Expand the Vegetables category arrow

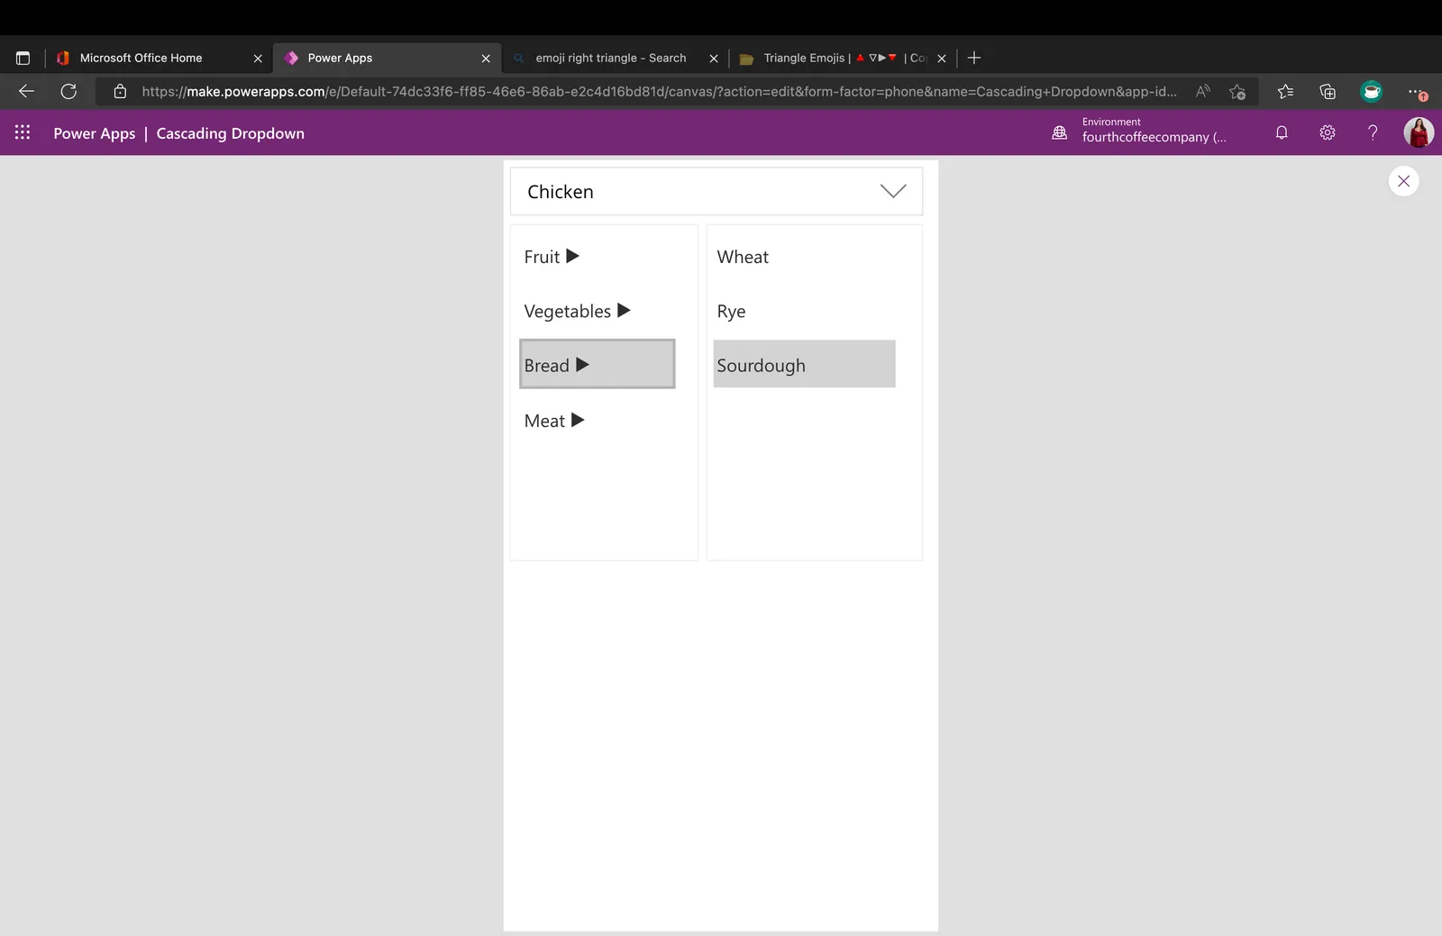coord(624,310)
